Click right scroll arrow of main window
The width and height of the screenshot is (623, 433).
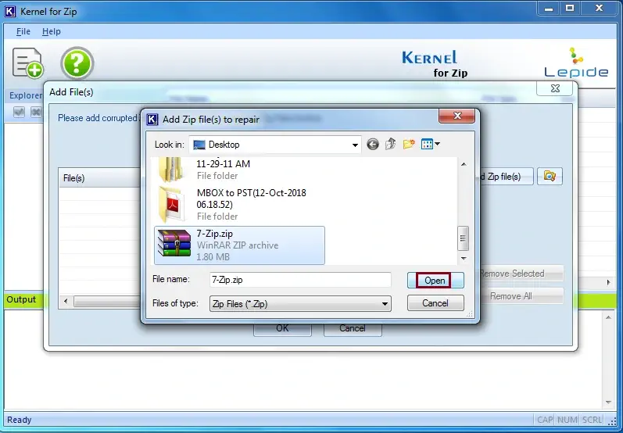608,282
